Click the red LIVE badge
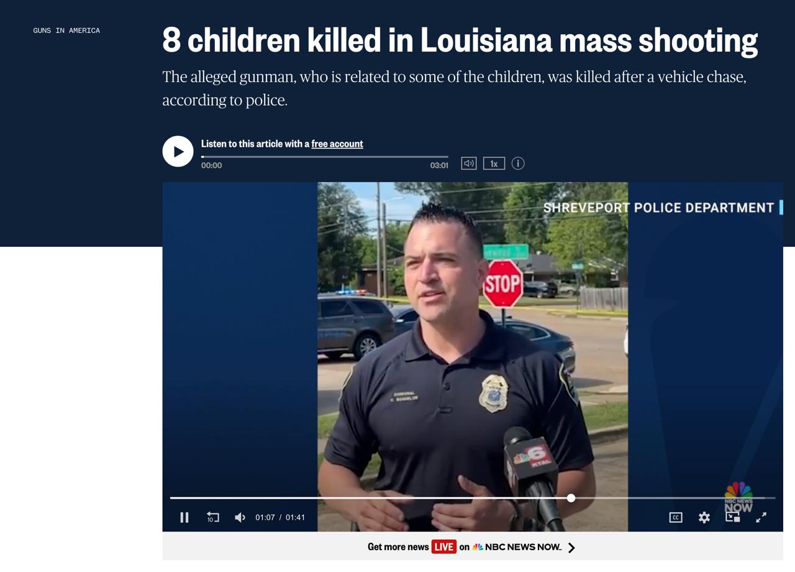Viewport: 795px width, 572px height. [x=443, y=547]
